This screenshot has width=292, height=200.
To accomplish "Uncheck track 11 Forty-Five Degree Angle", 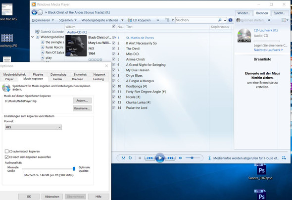I will (x=114, y=92).
